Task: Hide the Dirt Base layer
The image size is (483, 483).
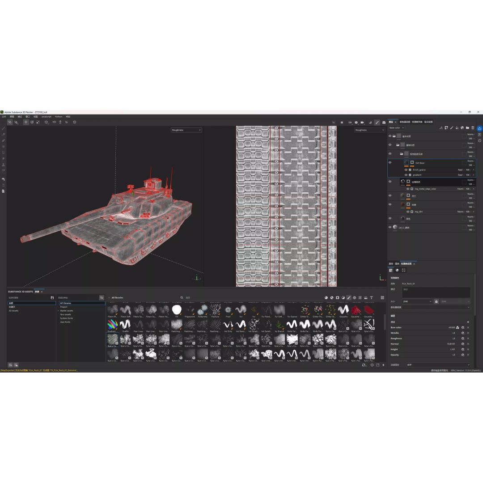Action: point(390,162)
